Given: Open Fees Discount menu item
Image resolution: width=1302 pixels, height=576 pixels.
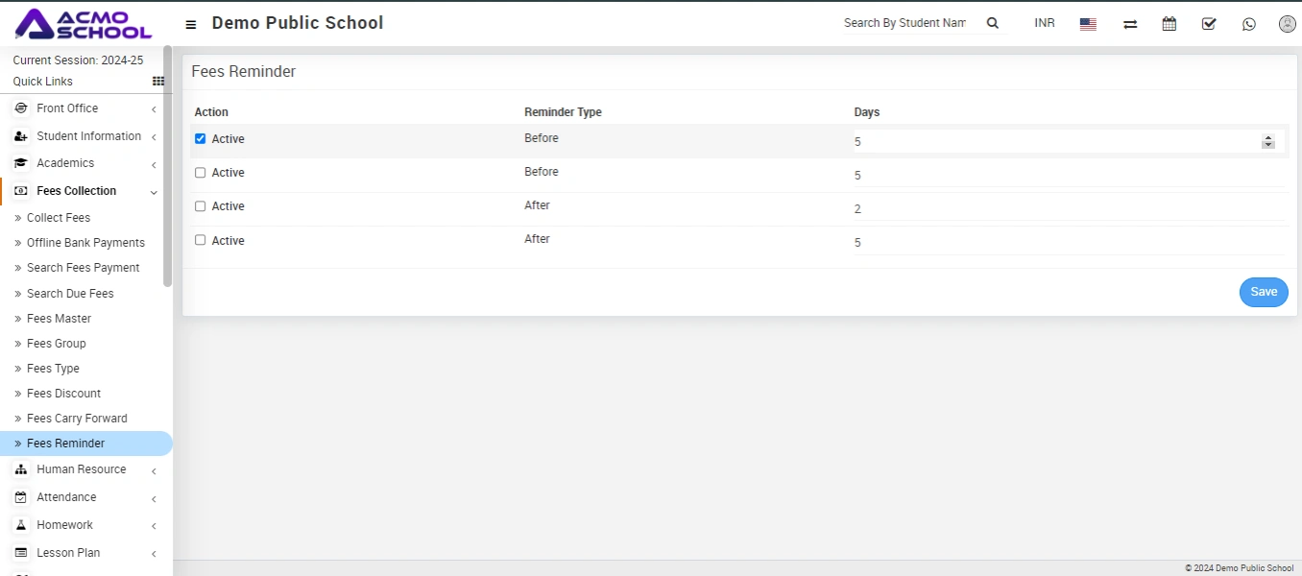Looking at the screenshot, I should (63, 394).
